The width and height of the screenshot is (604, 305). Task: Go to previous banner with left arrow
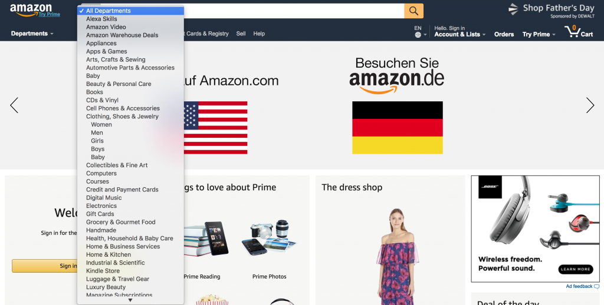point(14,105)
